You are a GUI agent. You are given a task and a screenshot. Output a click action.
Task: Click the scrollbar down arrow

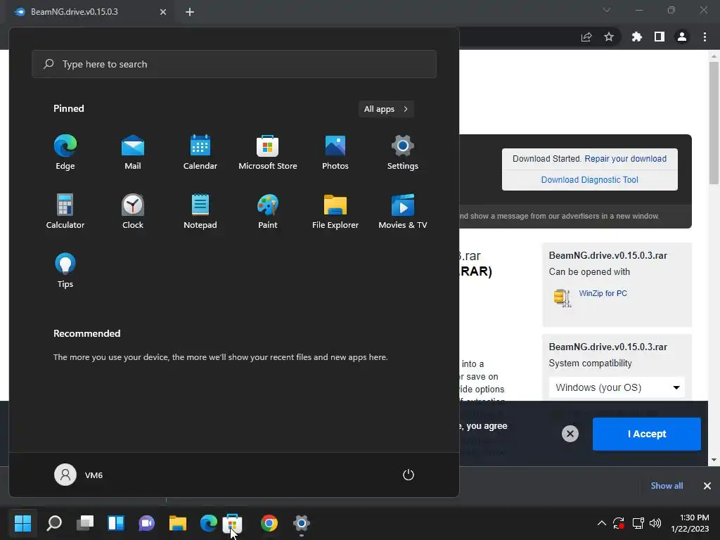coord(714,460)
